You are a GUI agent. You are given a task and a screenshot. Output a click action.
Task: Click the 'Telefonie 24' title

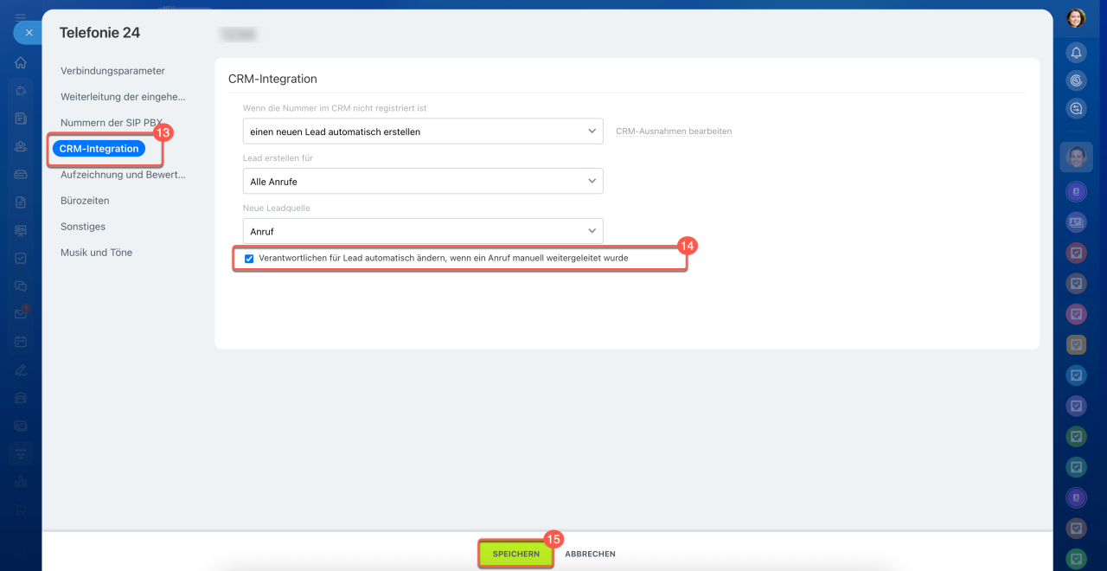[99, 33]
